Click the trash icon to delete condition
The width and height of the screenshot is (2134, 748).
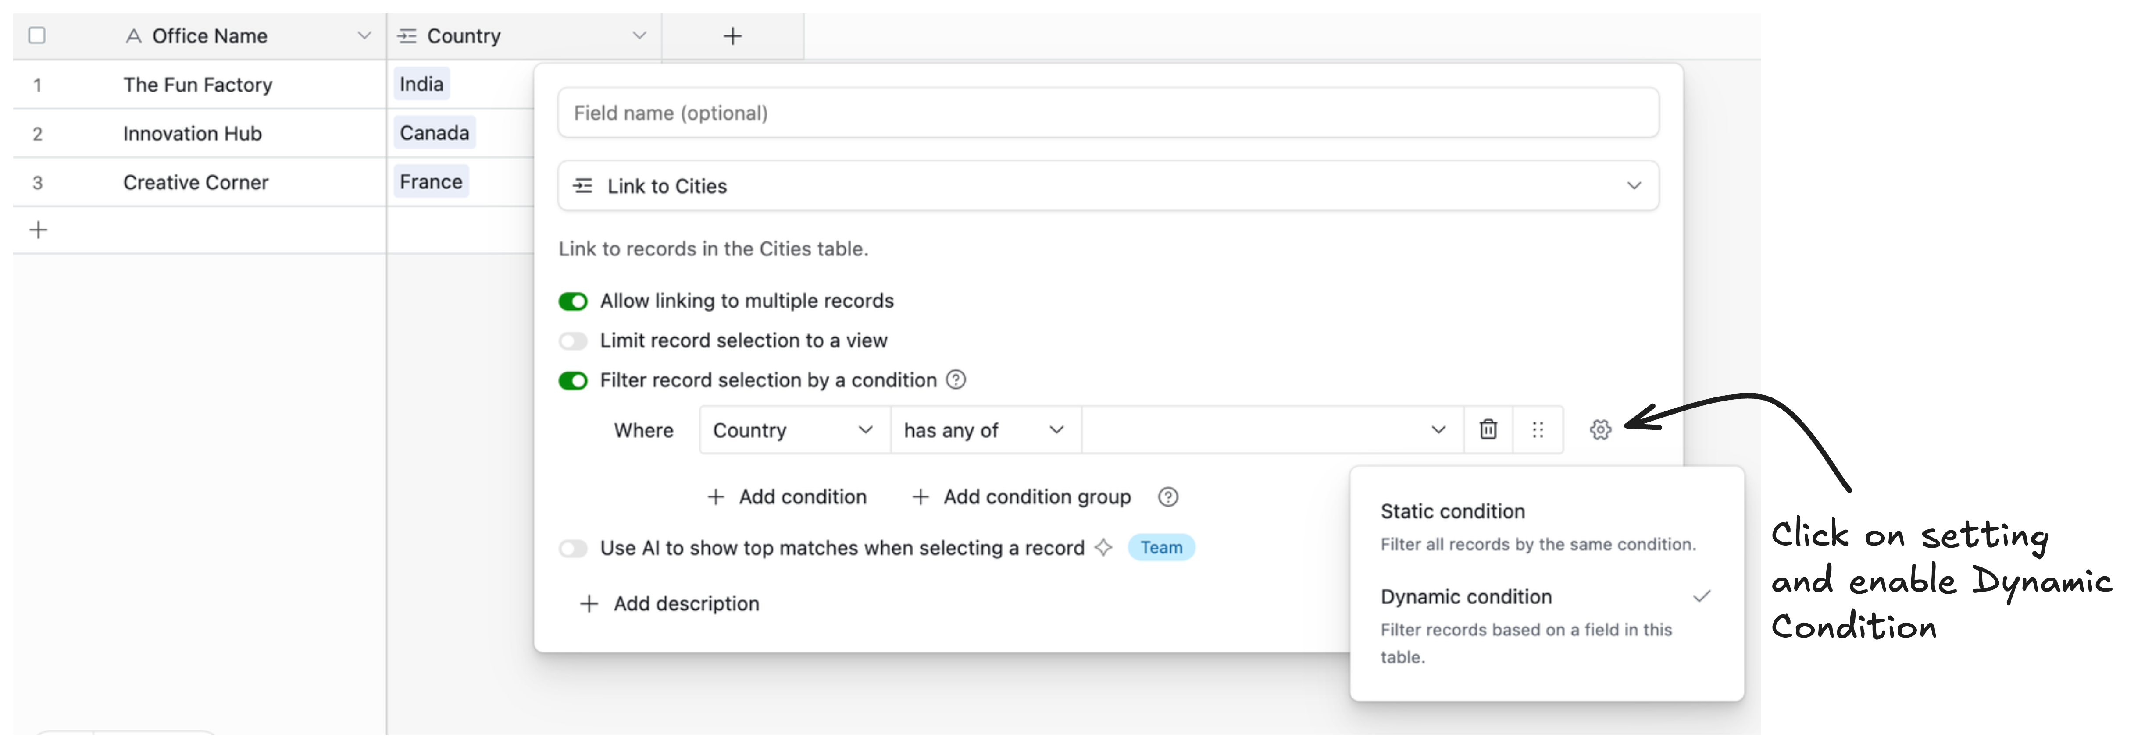pyautogui.click(x=1488, y=429)
